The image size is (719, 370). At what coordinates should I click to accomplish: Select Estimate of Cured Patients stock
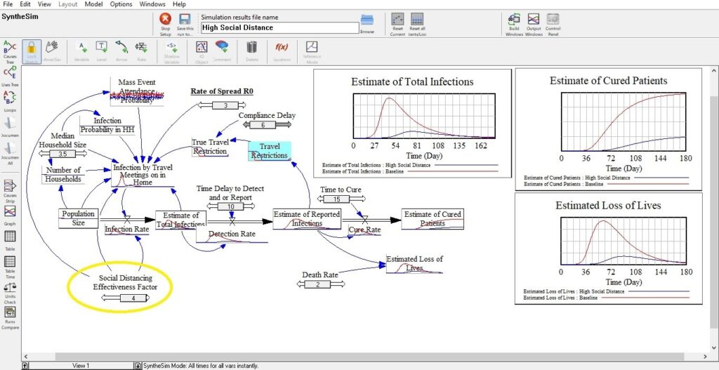pos(433,218)
